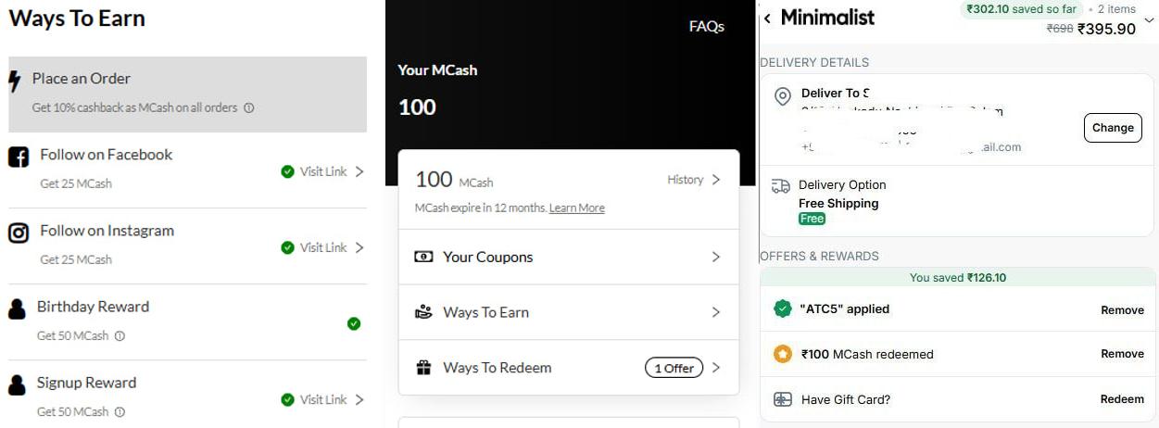Click the gift icon beside Ways To Redeem

(423, 368)
